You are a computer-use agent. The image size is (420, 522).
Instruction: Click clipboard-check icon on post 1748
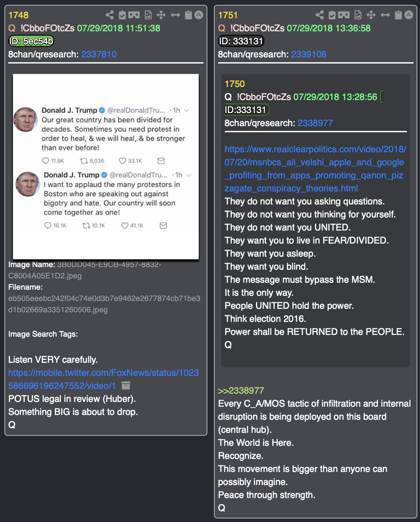122,15
